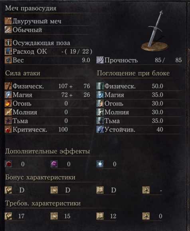This screenshot has height=231, width=190.
Task: Click the sword thumbnail image
Action: tap(154, 31)
